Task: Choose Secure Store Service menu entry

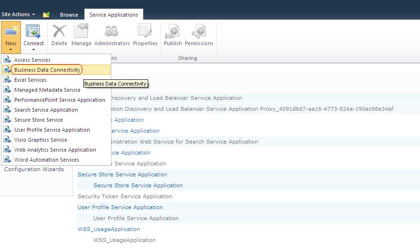Action: point(56,120)
